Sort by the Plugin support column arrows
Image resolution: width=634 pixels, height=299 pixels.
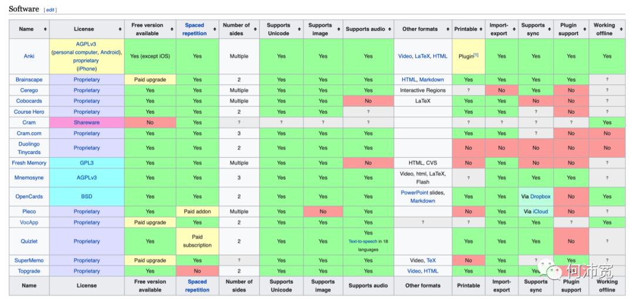pyautogui.click(x=585, y=29)
